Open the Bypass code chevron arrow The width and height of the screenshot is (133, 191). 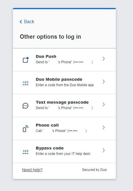click(104, 150)
